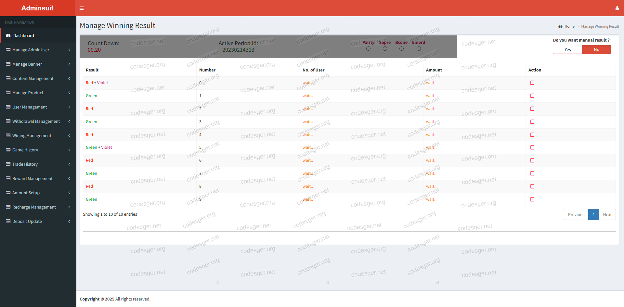Click the Deposit Update list icon
Screen dimensions: 624x307
(x=8, y=222)
